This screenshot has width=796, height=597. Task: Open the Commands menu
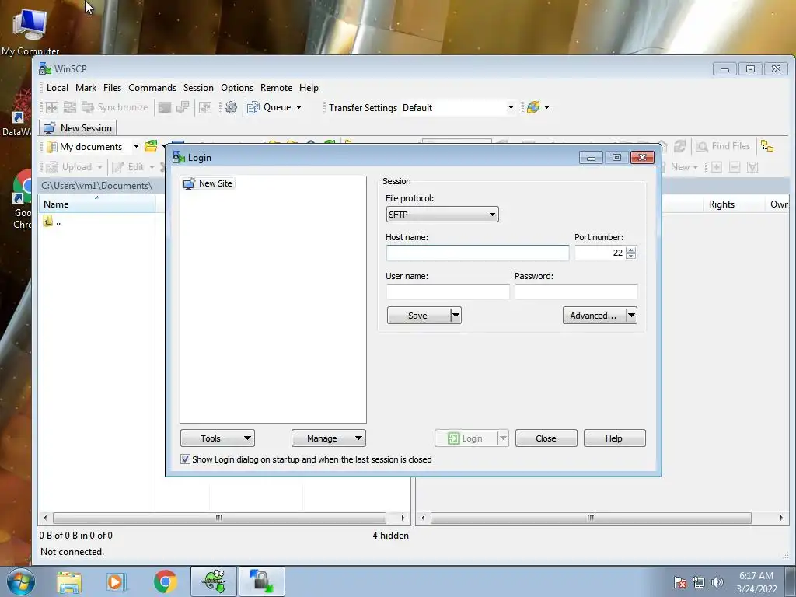pos(152,88)
